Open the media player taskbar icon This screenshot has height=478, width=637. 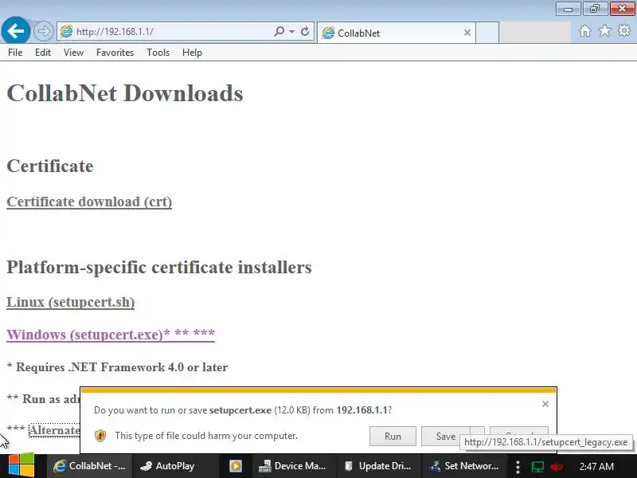click(236, 466)
